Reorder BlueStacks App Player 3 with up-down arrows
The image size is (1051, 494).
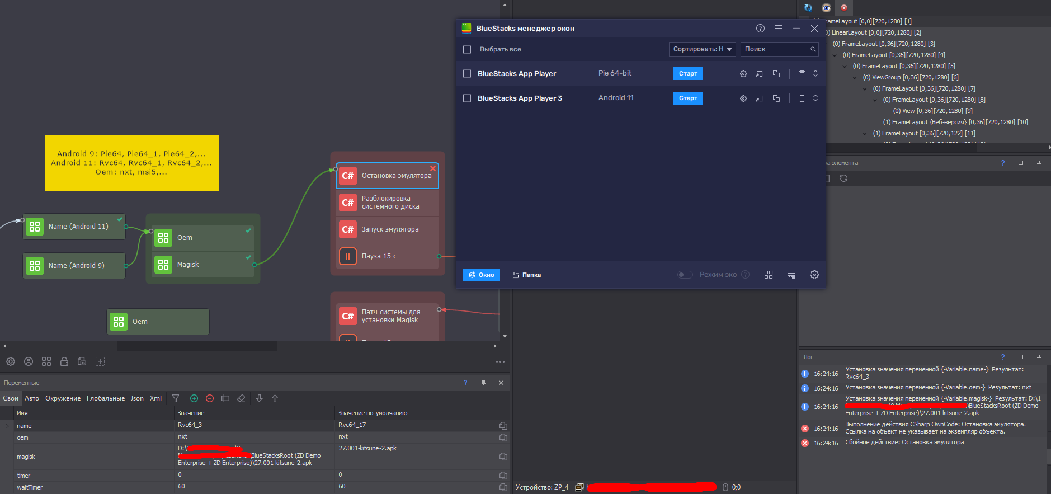816,98
